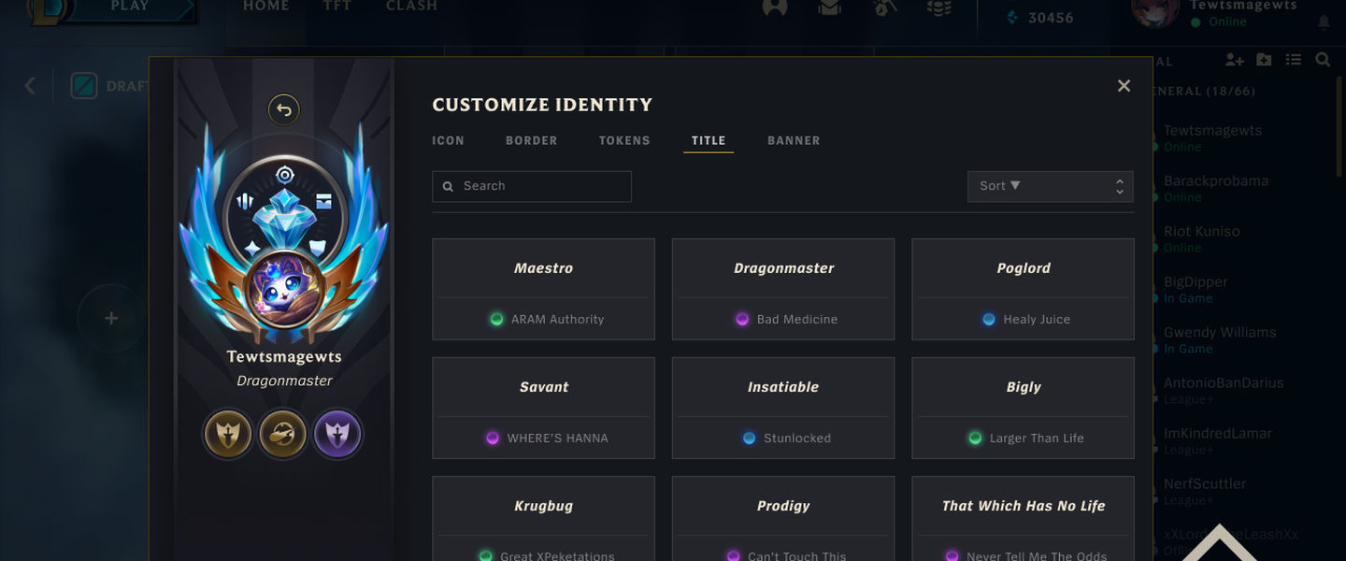Select the Title tab
The height and width of the screenshot is (561, 1346).
pyautogui.click(x=709, y=140)
